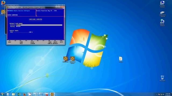172x96 pixels.
Task: Click the volume icon in the system tray
Action: click(163, 94)
